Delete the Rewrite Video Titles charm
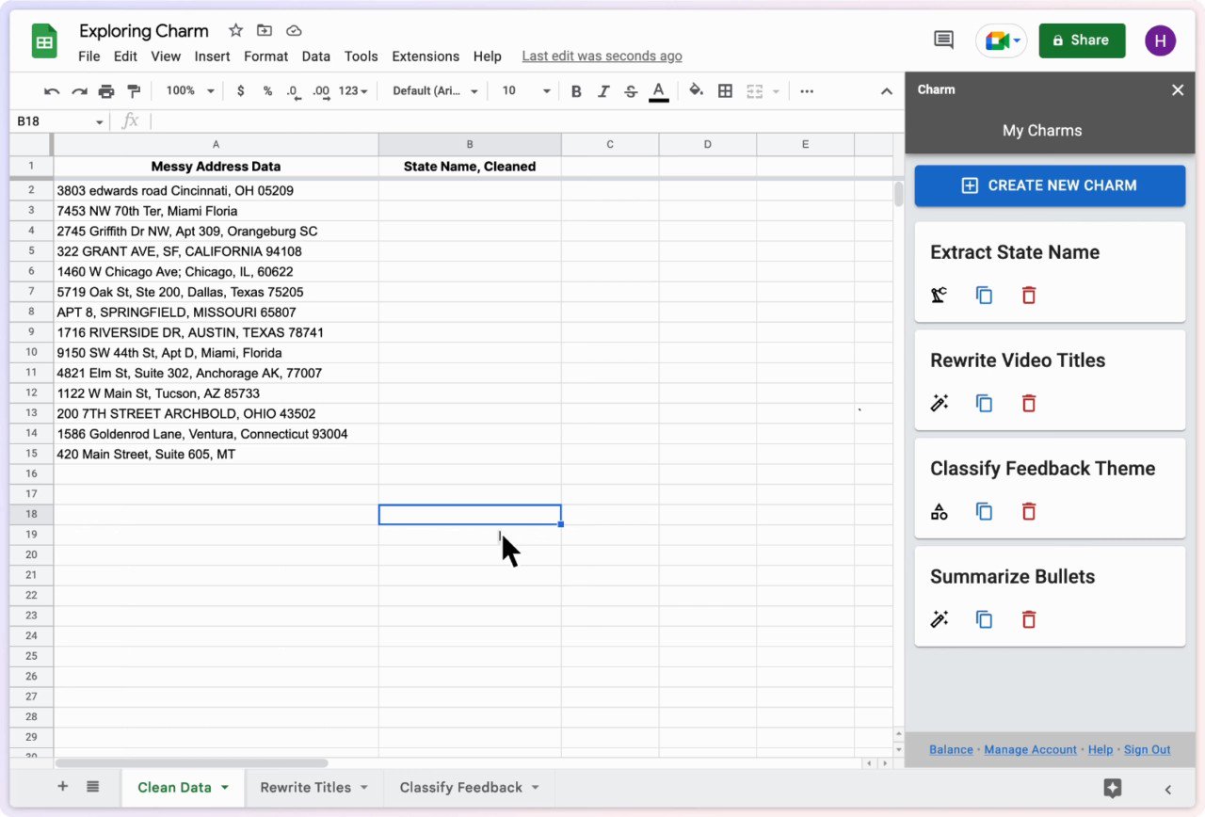 [1028, 403]
